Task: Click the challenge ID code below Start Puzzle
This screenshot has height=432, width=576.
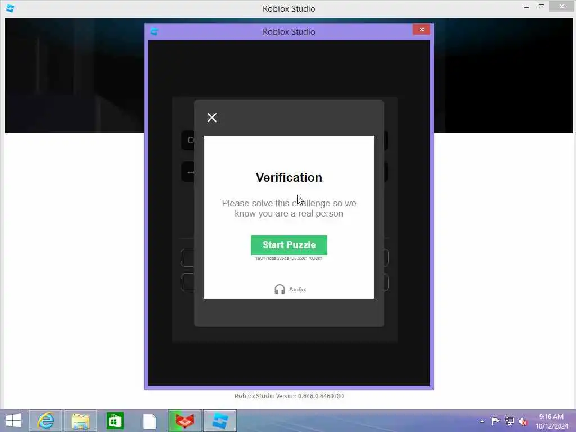Action: pyautogui.click(x=289, y=258)
